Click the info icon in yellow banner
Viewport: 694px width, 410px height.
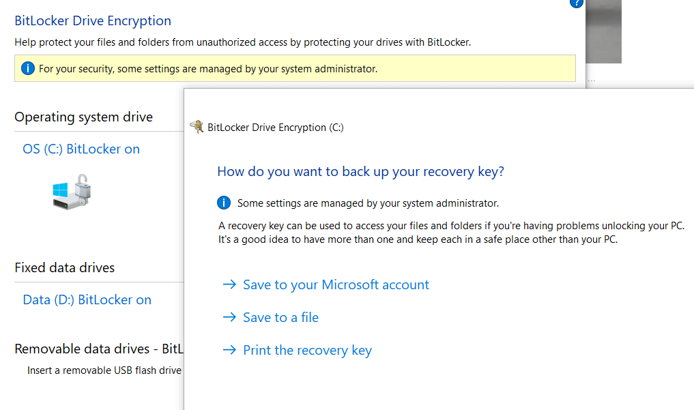pyautogui.click(x=28, y=68)
